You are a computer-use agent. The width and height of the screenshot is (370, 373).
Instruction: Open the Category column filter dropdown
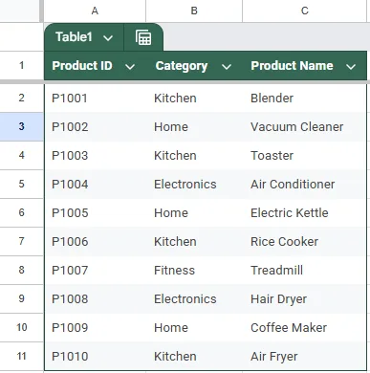click(x=227, y=67)
